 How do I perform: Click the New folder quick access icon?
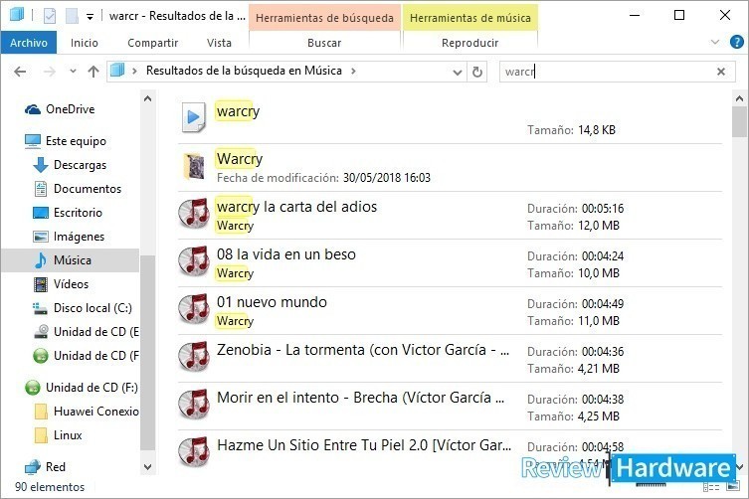click(73, 16)
